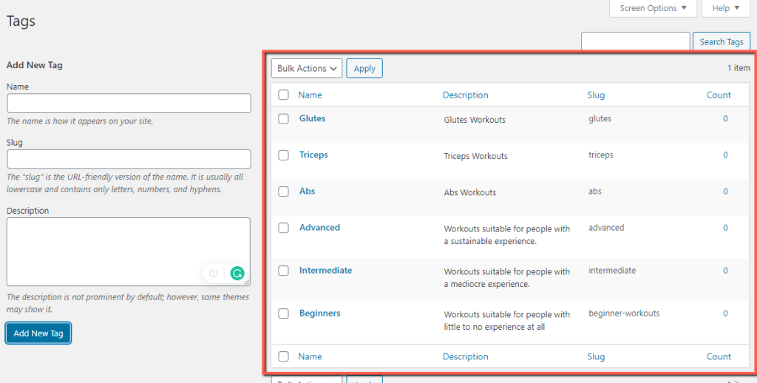Click into the Name input field

(129, 104)
